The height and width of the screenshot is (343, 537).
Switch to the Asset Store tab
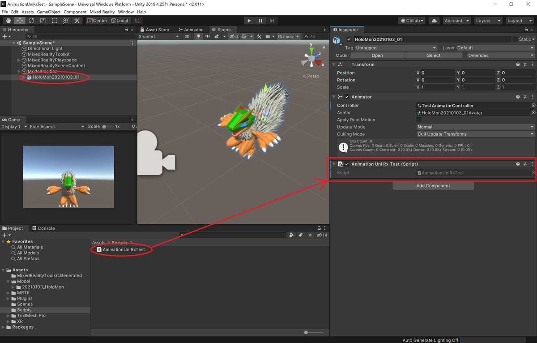154,30
